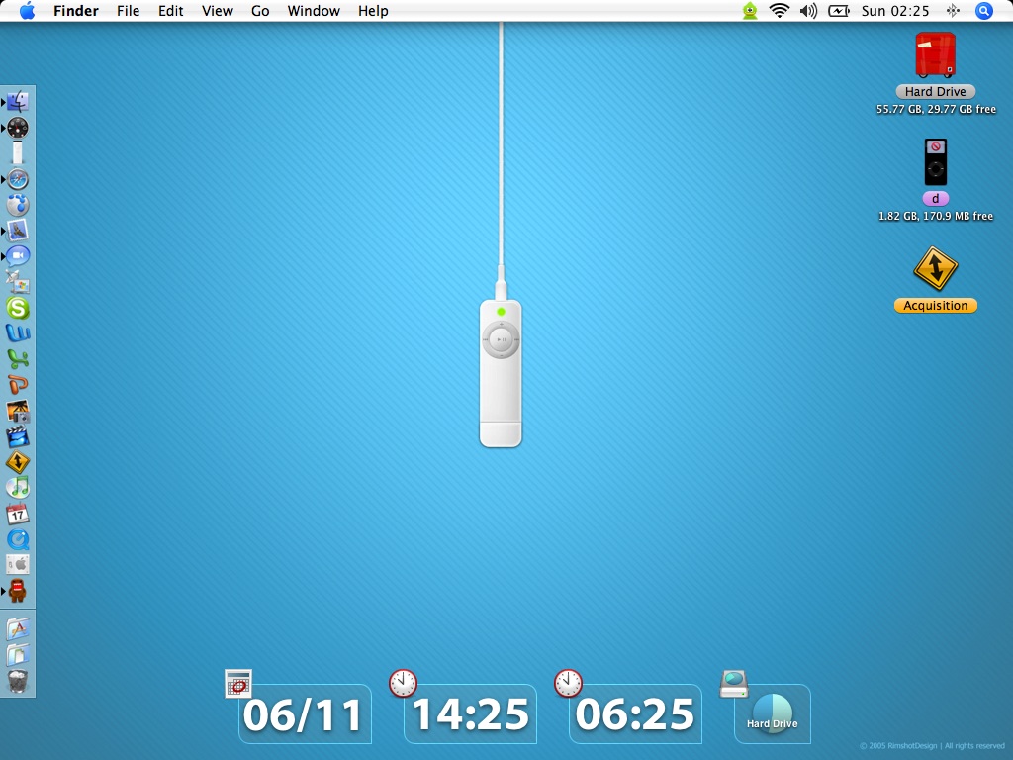Click the 06/11 date widget
The width and height of the screenshot is (1013, 760).
click(x=305, y=714)
